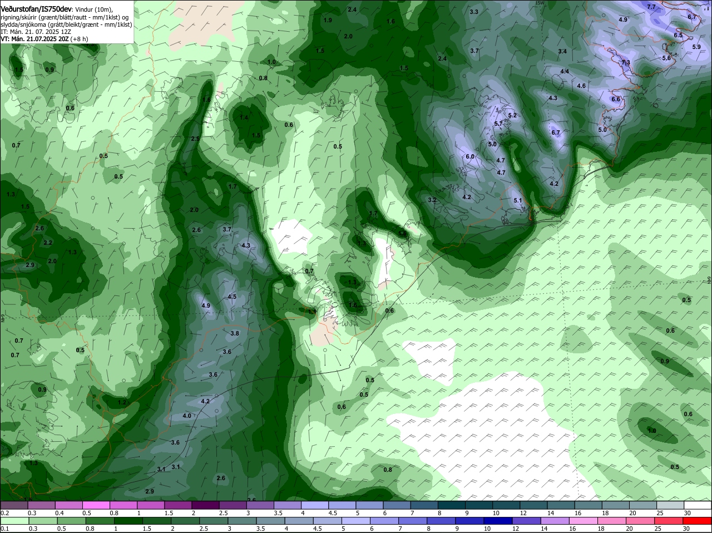The width and height of the screenshot is (712, 533).
Task: Click the map value 1.2
Action: (122, 402)
